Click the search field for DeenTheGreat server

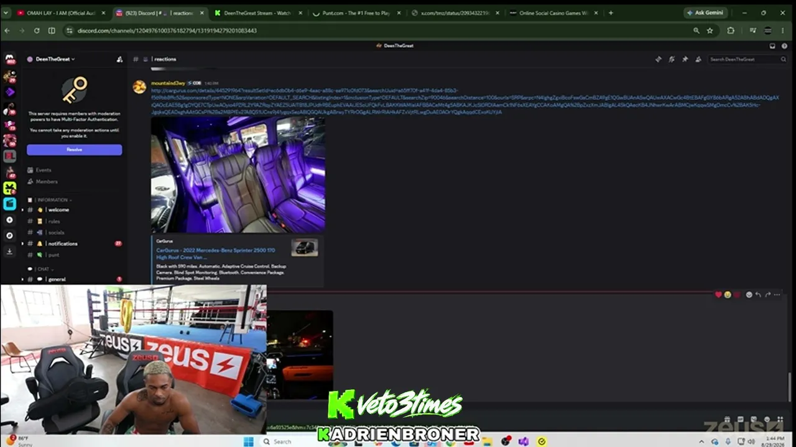(748, 60)
